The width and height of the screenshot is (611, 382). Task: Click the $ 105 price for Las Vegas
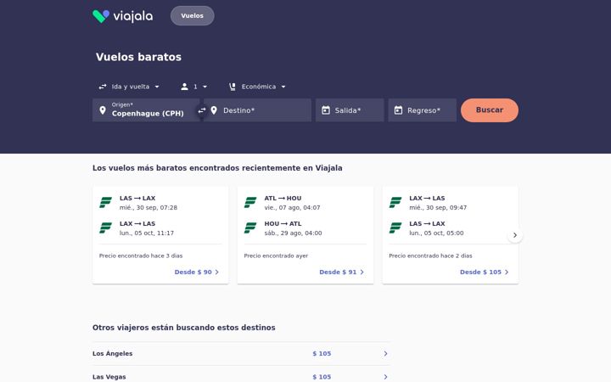[x=322, y=377]
